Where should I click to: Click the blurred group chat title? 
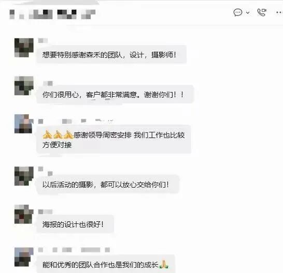pos(52,14)
